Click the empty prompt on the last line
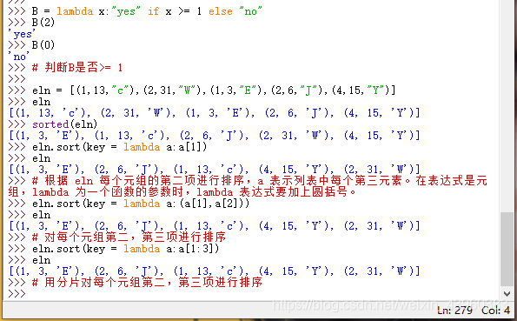Screen dimensions: 517x321 (17, 293)
